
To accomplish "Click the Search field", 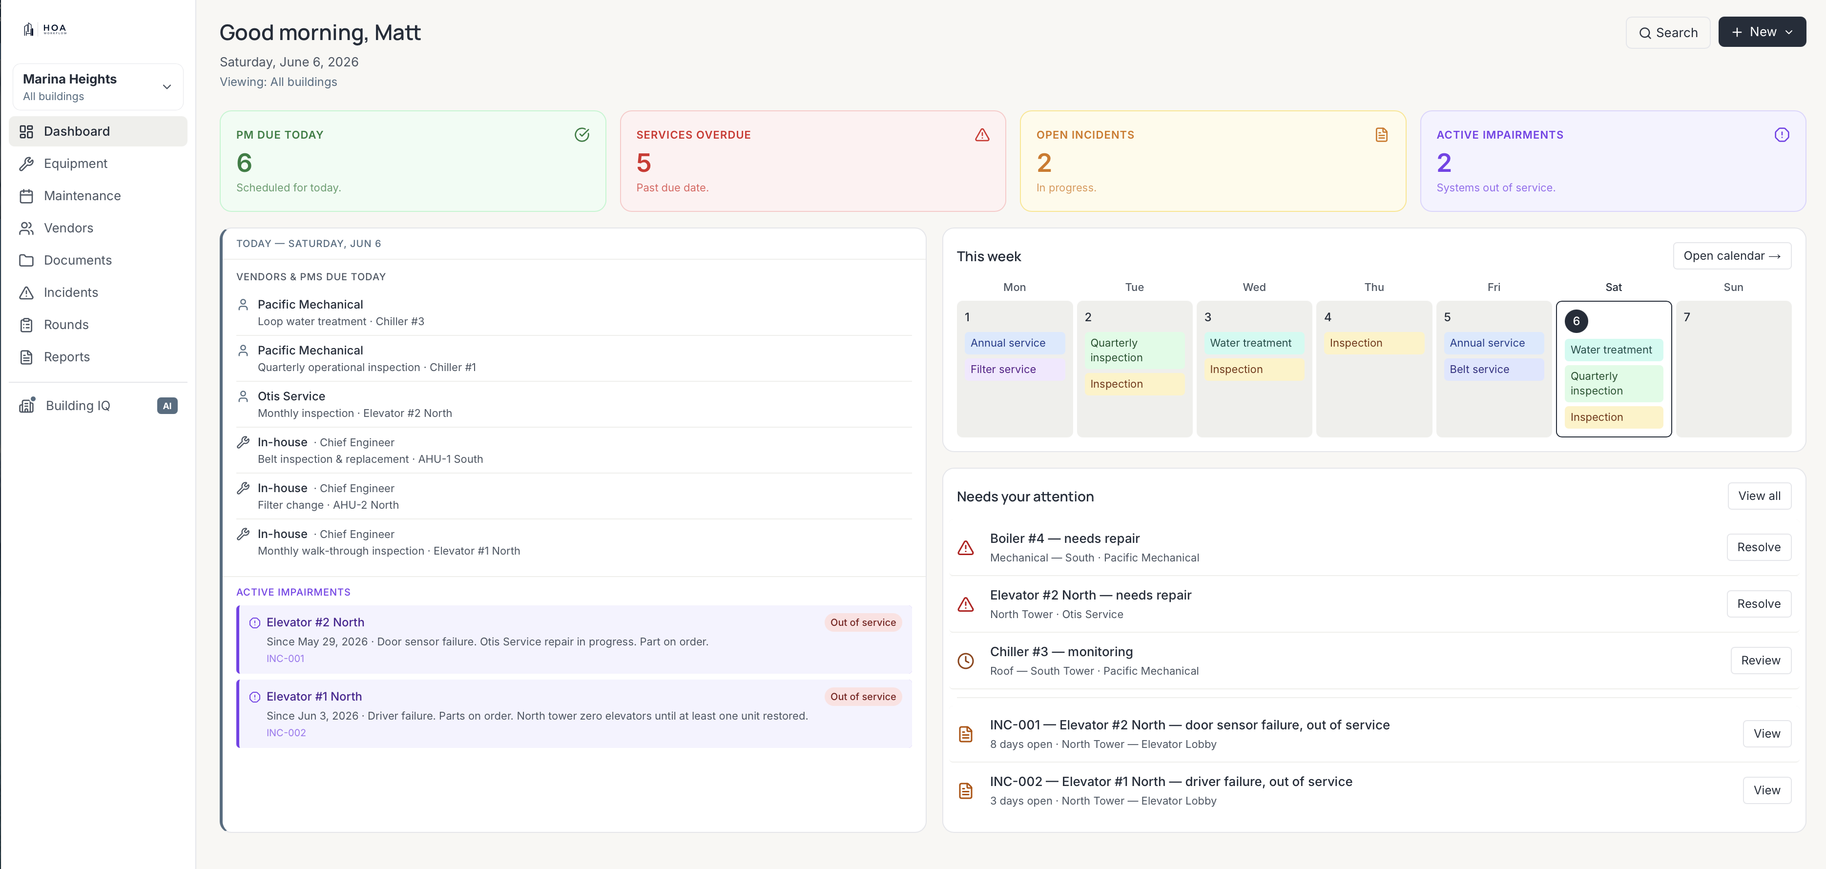I will 1667,33.
